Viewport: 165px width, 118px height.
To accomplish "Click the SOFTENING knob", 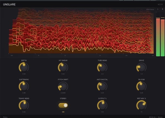I will point(24,86).
